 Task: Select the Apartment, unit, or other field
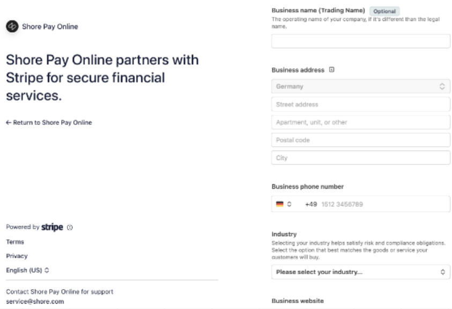[x=360, y=122]
